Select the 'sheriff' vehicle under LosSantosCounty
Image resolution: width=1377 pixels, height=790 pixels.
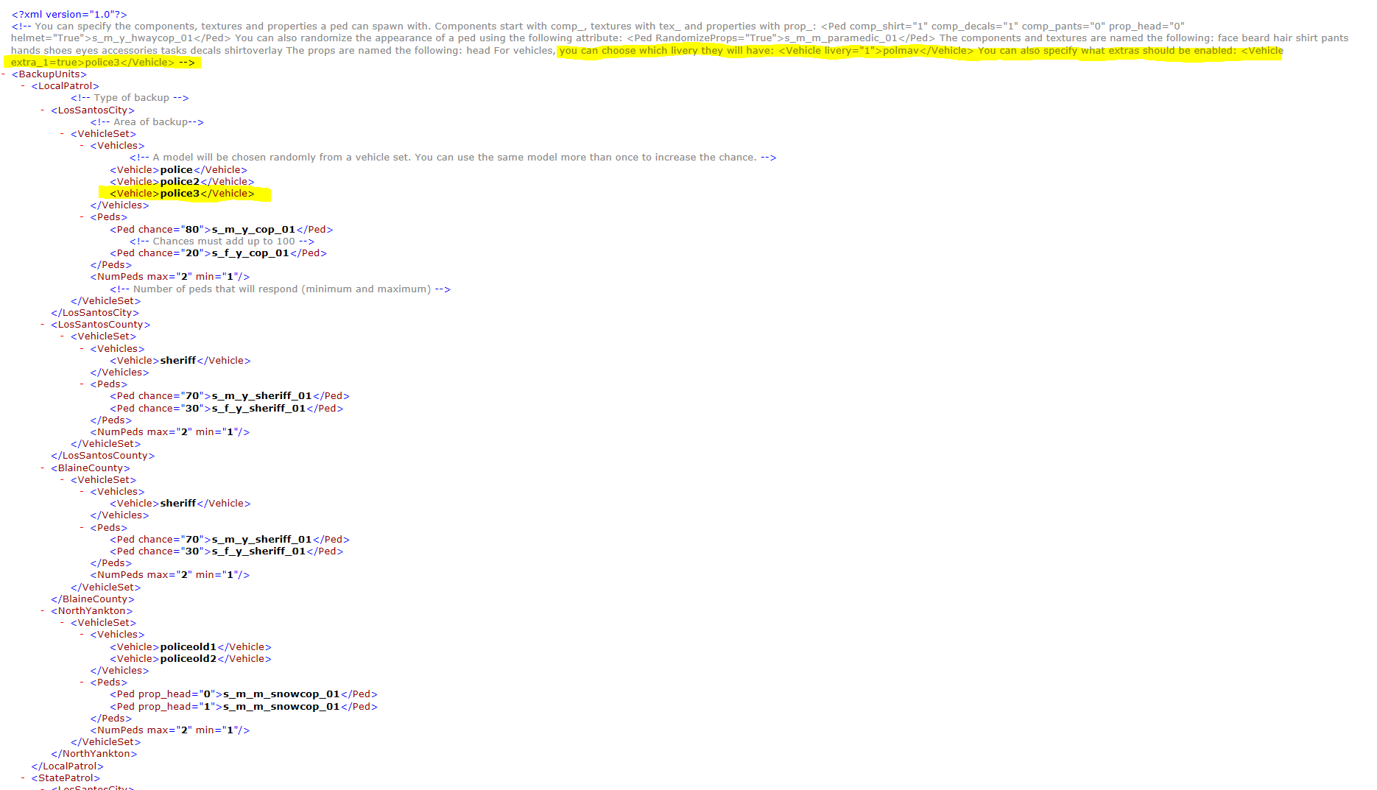click(178, 361)
